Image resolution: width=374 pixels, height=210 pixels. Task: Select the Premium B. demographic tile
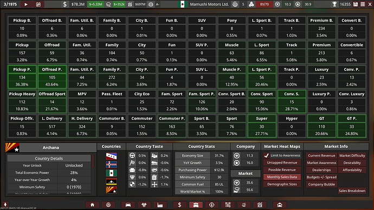point(321,28)
